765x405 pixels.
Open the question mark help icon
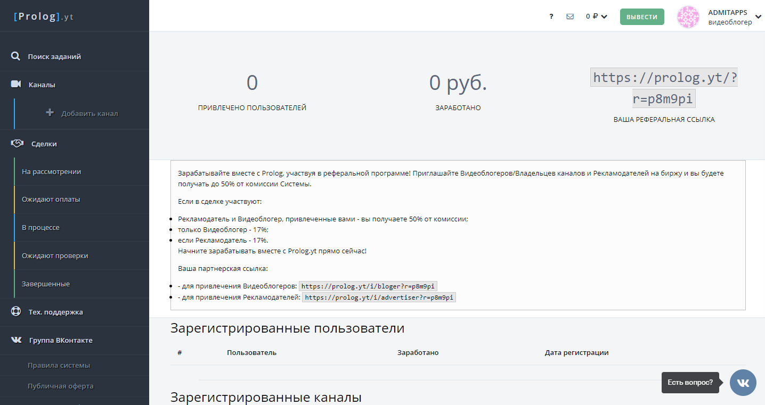pos(551,16)
